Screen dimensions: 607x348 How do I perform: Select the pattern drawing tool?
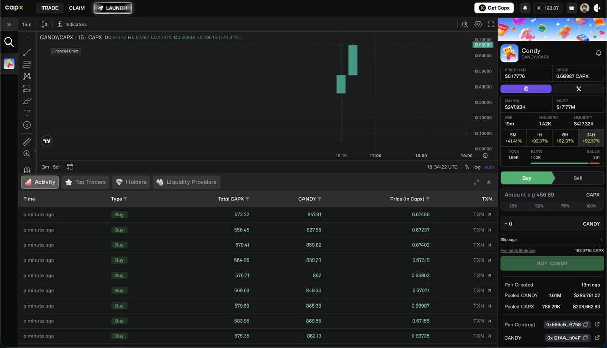pyautogui.click(x=27, y=76)
